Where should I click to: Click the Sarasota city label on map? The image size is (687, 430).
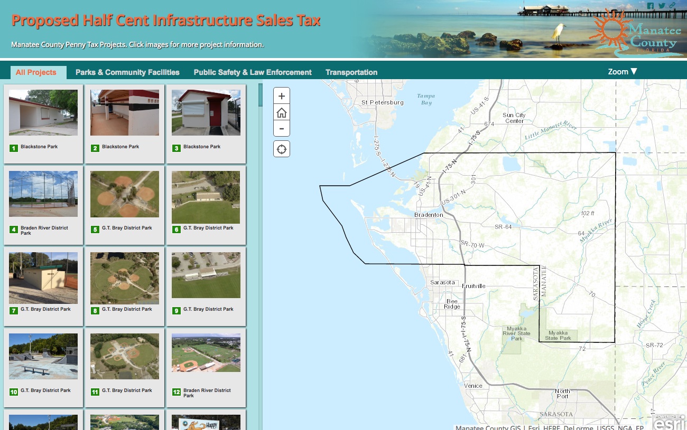point(442,282)
